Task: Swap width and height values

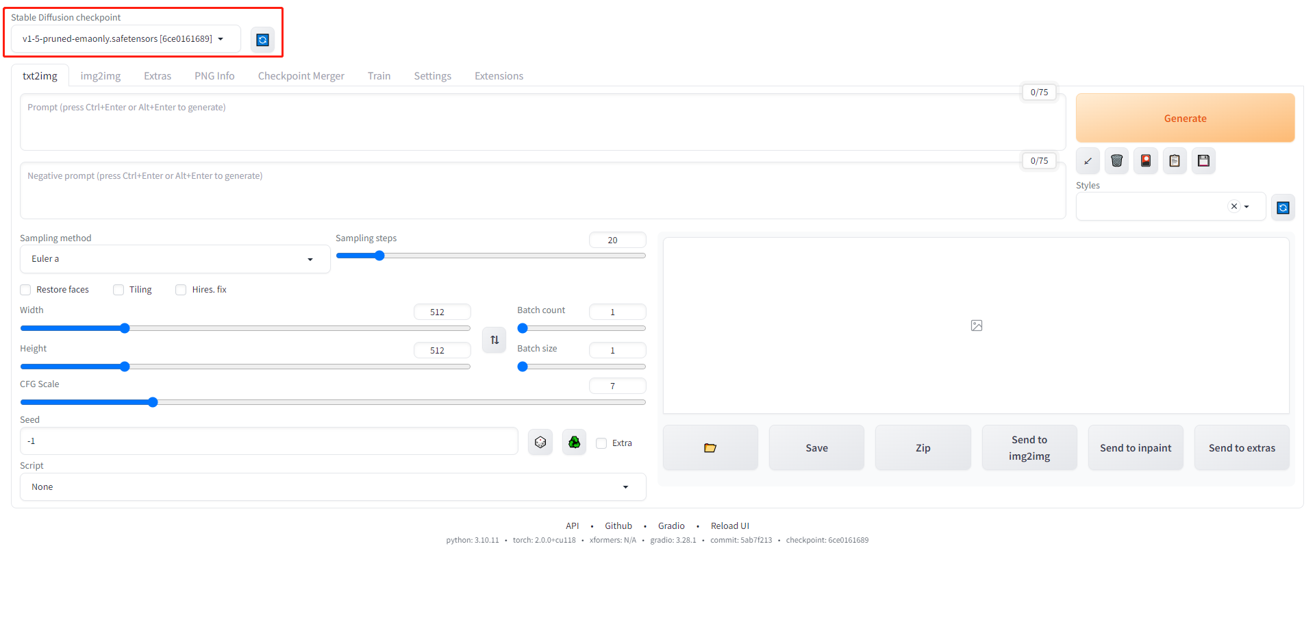Action: 494,340
